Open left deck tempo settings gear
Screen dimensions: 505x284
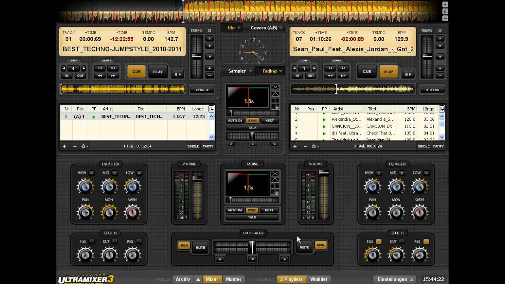point(209,30)
